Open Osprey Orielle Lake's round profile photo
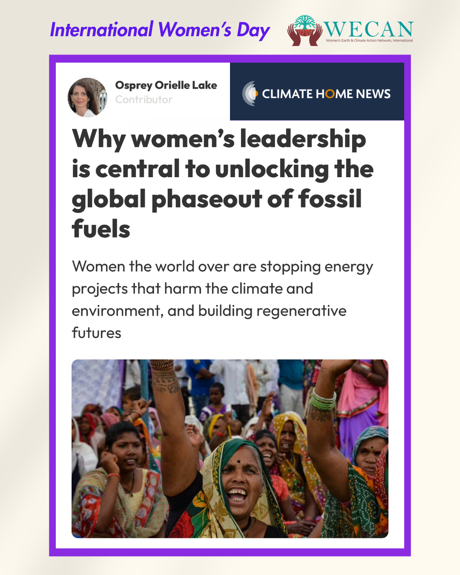Image resolution: width=460 pixels, height=575 pixels. coord(87,98)
